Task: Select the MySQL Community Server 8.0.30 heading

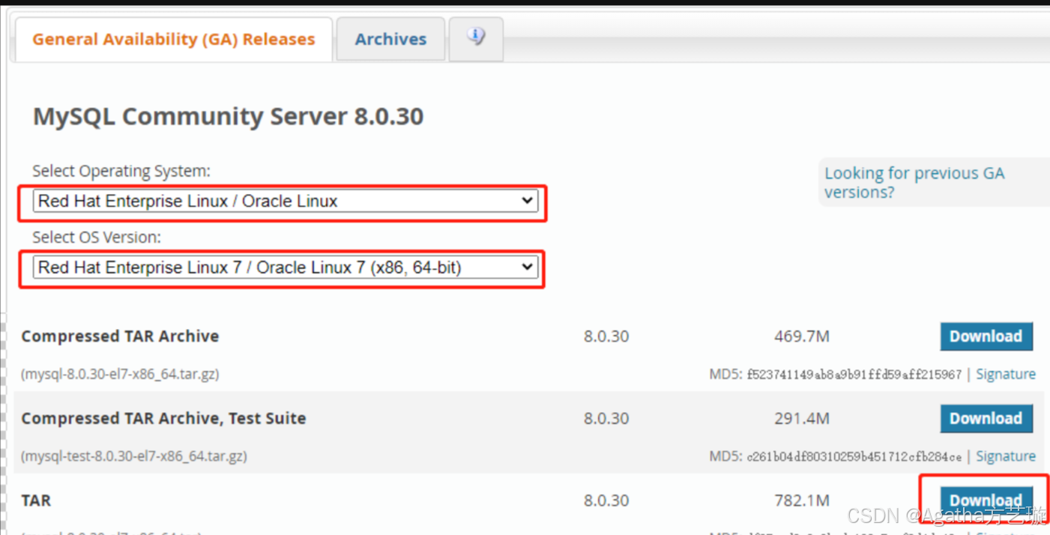Action: pos(229,116)
